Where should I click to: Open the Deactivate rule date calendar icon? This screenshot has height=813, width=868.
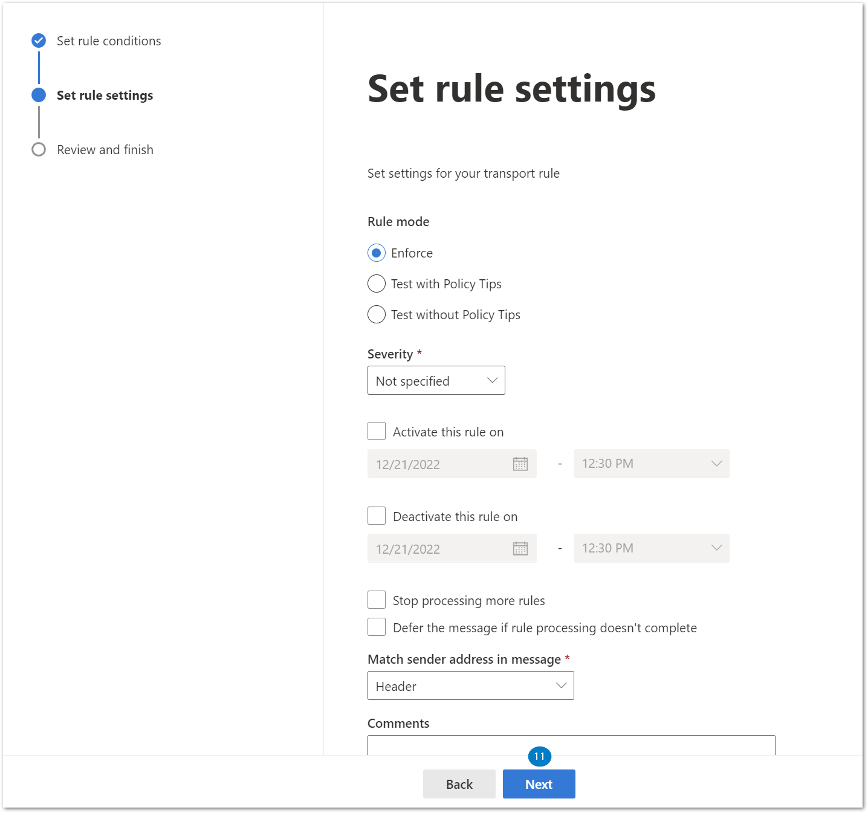(x=520, y=548)
